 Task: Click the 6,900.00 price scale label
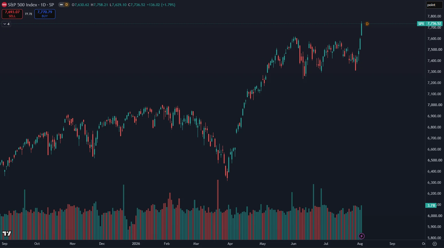pos(434,116)
